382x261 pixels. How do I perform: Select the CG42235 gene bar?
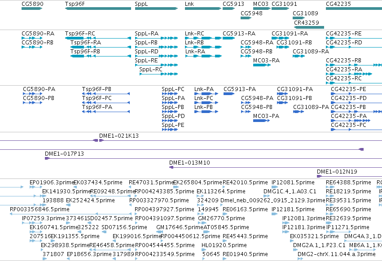coord(354,9)
